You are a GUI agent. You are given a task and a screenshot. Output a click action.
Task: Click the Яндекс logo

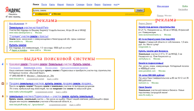point(13,10)
